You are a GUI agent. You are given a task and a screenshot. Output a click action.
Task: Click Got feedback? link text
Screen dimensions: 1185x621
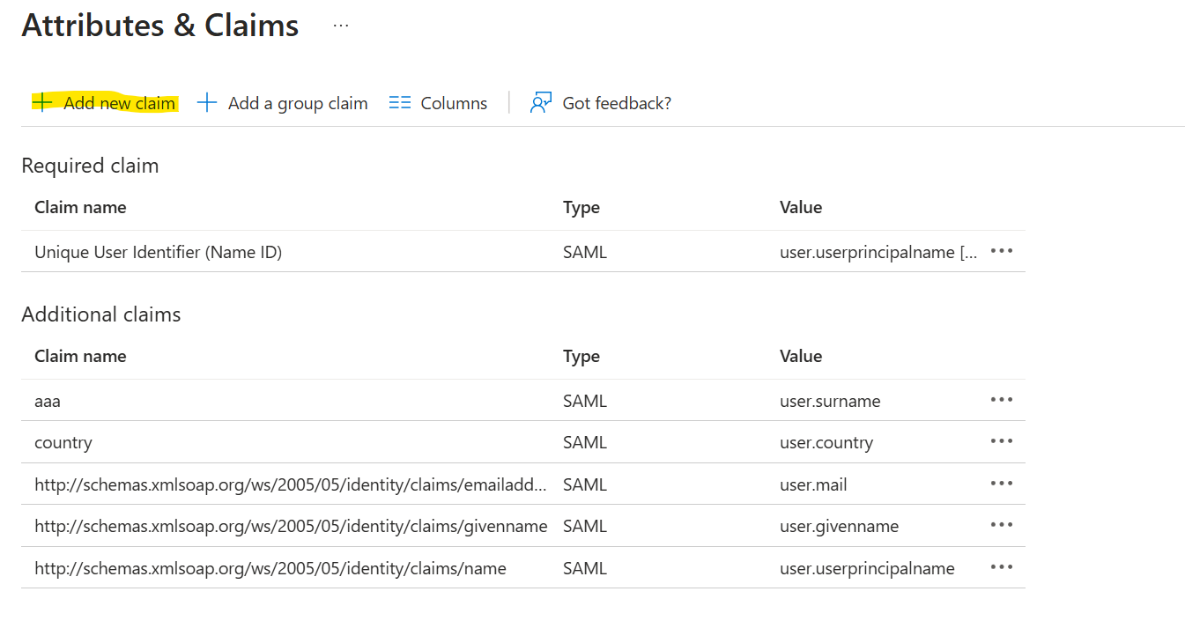coord(617,103)
